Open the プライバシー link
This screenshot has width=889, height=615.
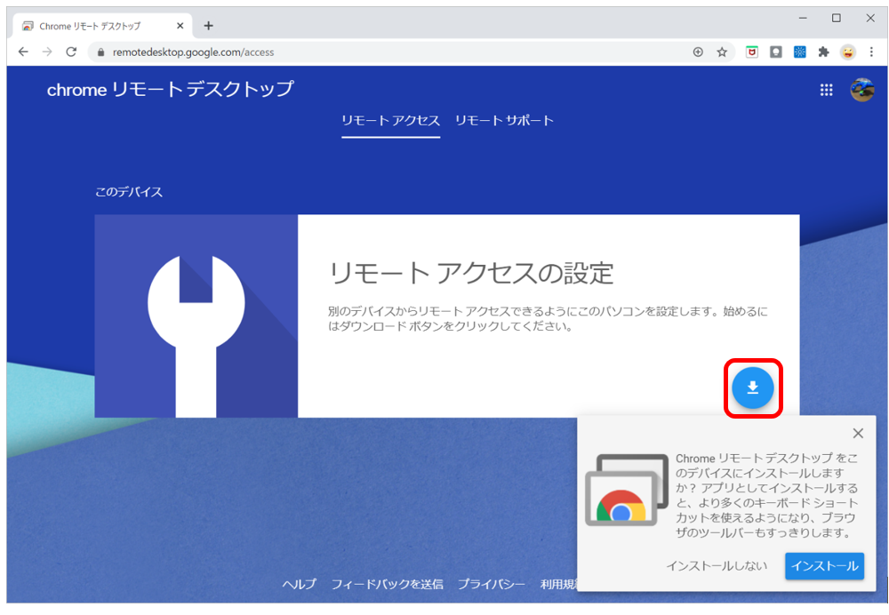tap(492, 584)
